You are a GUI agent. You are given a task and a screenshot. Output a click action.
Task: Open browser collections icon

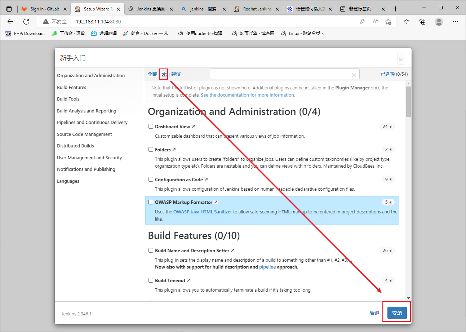pyautogui.click(x=423, y=22)
